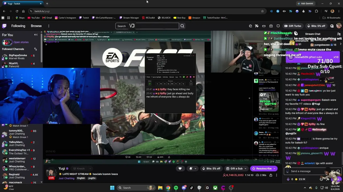The width and height of the screenshot is (343, 192).
Task: Open the Chrome media controls icon
Action: (326, 11)
